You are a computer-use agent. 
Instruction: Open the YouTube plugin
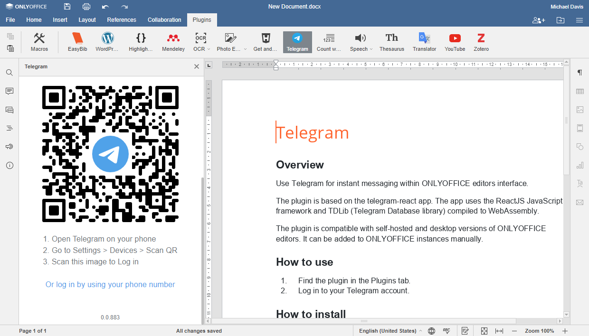point(455,42)
